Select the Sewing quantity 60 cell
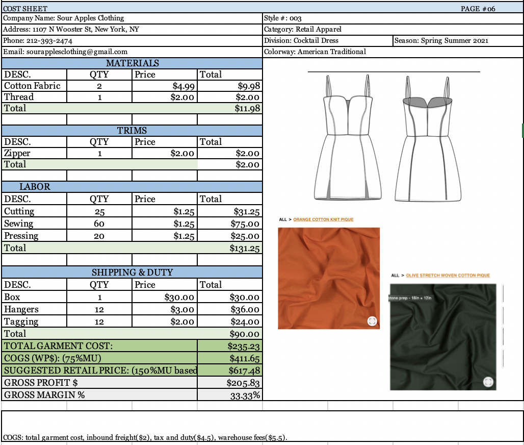 pos(99,224)
